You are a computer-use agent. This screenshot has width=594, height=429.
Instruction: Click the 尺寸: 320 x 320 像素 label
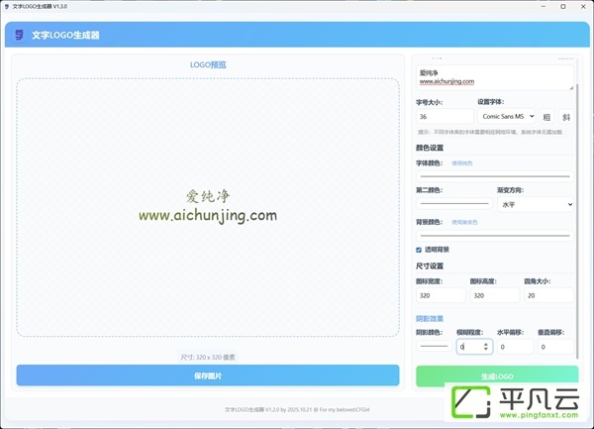pos(208,357)
